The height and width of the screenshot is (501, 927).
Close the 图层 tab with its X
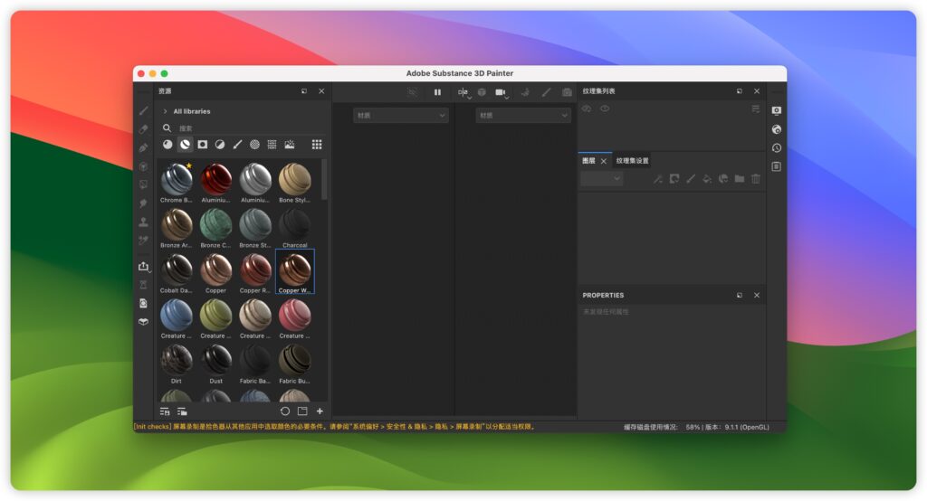604,161
